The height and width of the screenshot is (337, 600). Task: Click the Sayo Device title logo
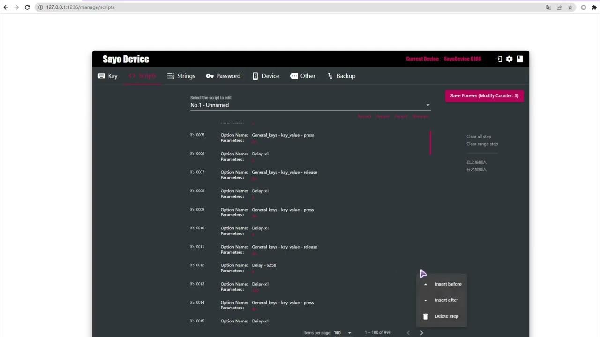tap(126, 59)
